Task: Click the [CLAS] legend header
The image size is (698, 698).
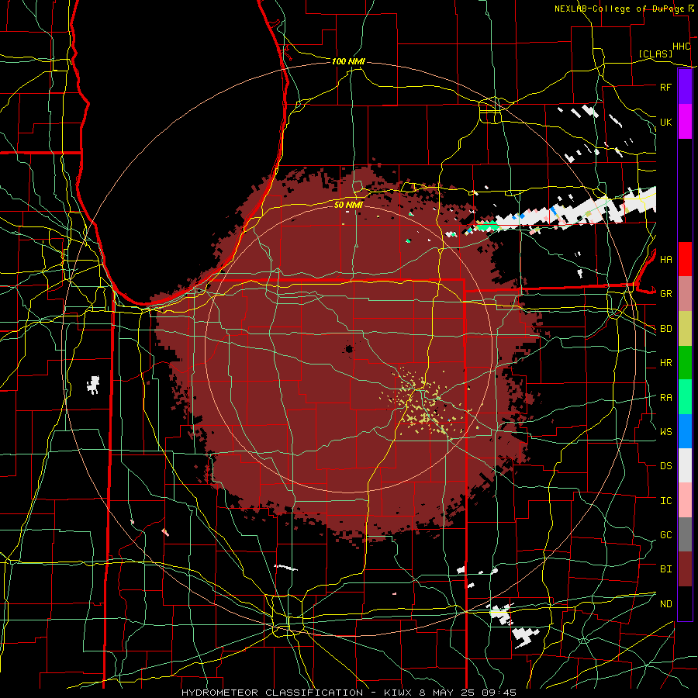Action: click(x=655, y=54)
